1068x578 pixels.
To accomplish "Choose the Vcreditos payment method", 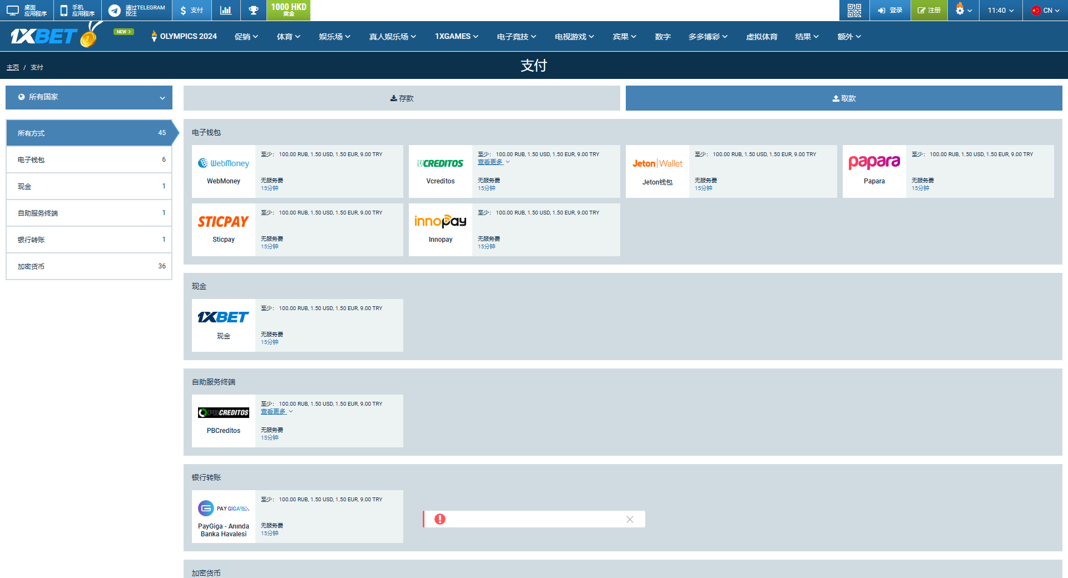I will 515,171.
